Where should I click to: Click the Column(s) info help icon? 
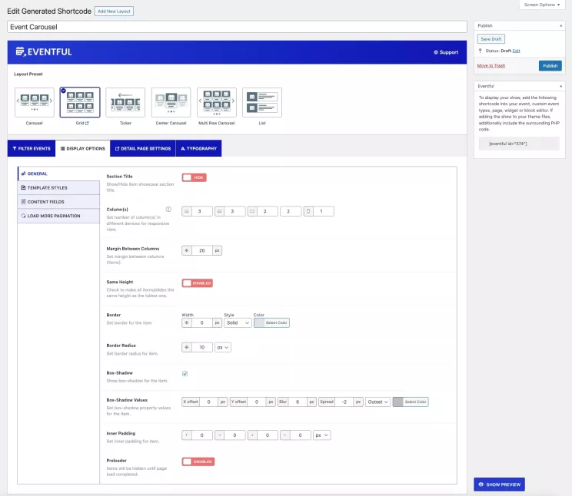(168, 209)
